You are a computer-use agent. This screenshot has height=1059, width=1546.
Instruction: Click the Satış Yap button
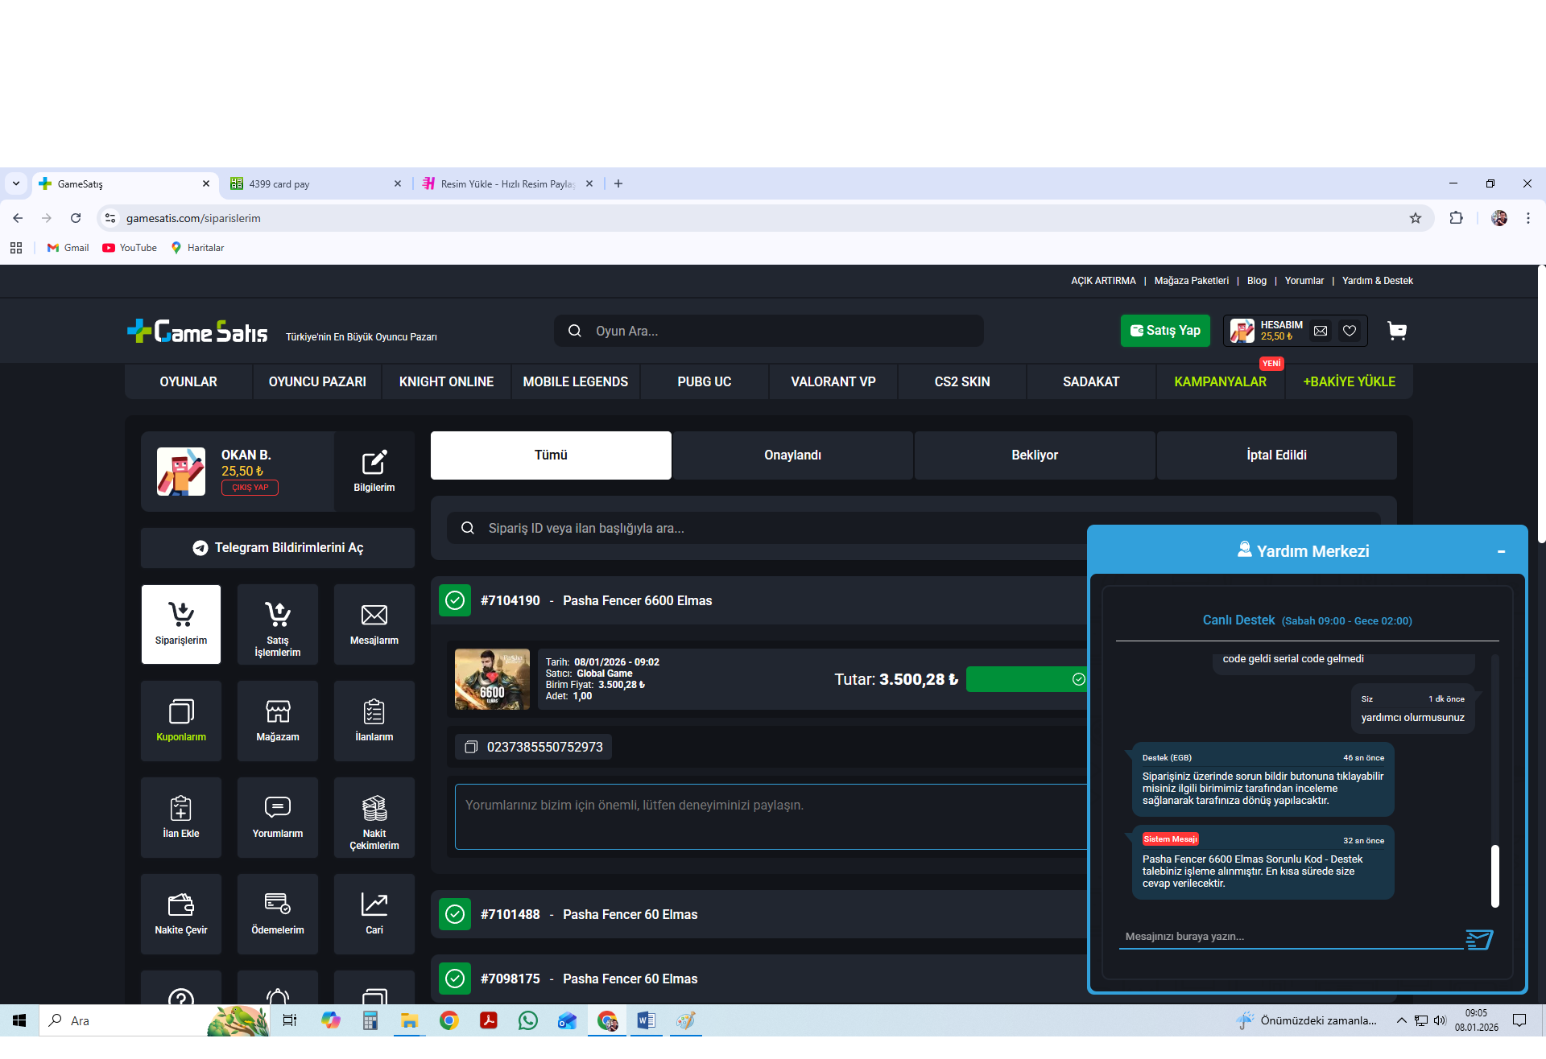tap(1165, 331)
